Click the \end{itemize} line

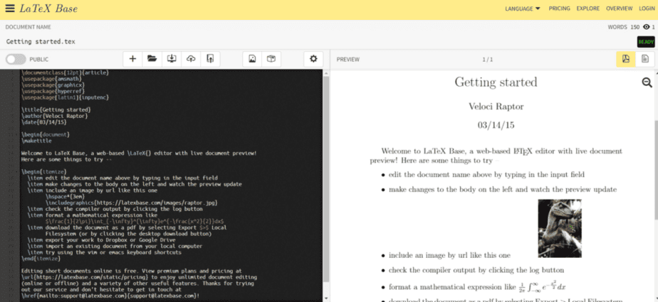click(43, 259)
